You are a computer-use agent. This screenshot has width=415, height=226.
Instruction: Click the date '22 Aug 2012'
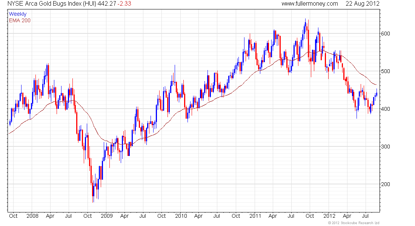(x=362, y=4)
